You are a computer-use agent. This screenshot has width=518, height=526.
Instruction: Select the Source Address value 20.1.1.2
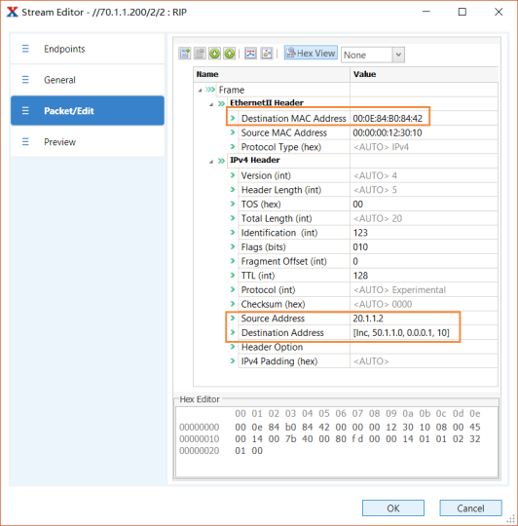pos(368,319)
